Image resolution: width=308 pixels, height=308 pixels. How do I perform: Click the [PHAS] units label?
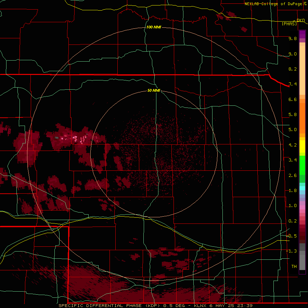pos(289,24)
